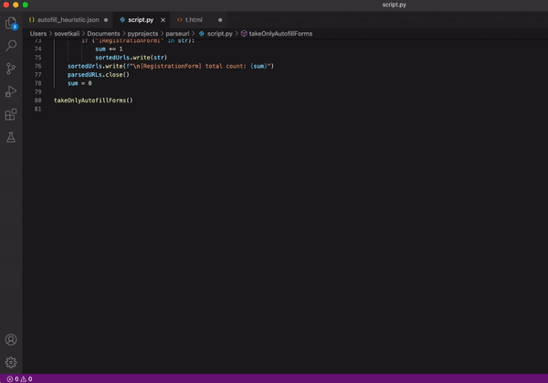This screenshot has width=548, height=383.
Task: Click on 'sum = 0' code line
Action: tap(79, 83)
